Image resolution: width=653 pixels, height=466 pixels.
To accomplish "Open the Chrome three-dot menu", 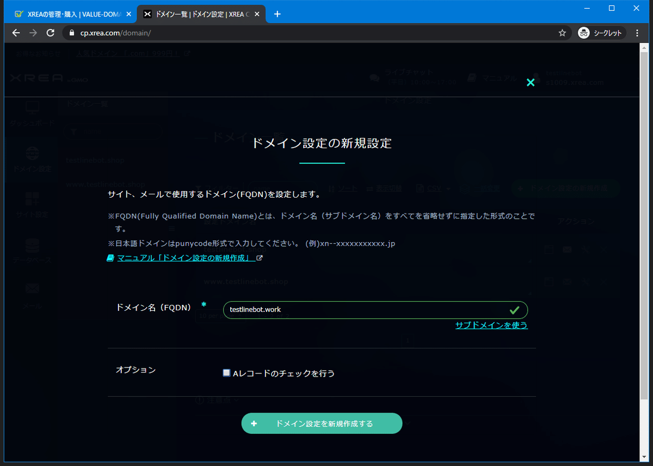I will pyautogui.click(x=637, y=33).
